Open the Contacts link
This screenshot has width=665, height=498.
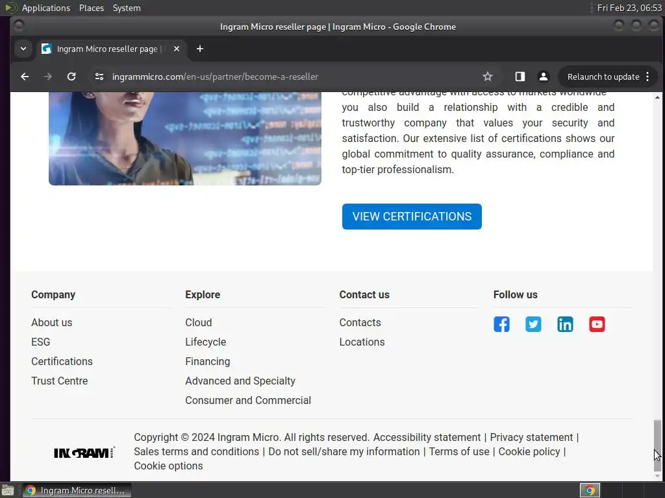coord(360,323)
